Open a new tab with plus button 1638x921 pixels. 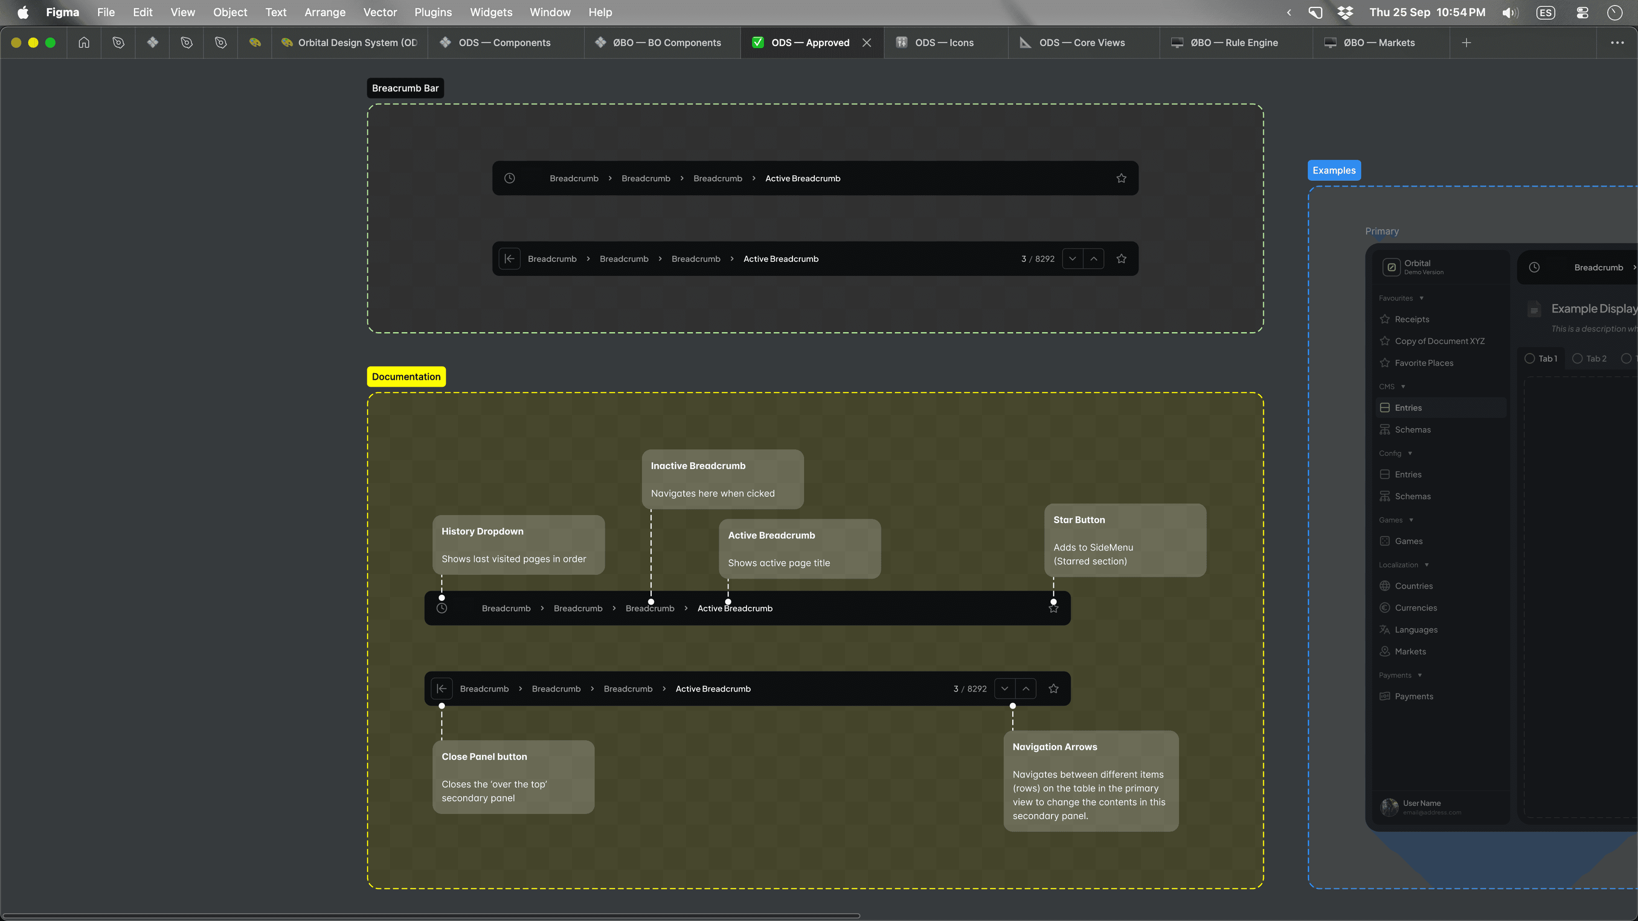1467,43
